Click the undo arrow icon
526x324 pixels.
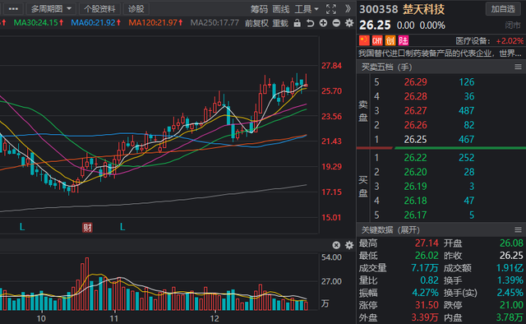311,23
